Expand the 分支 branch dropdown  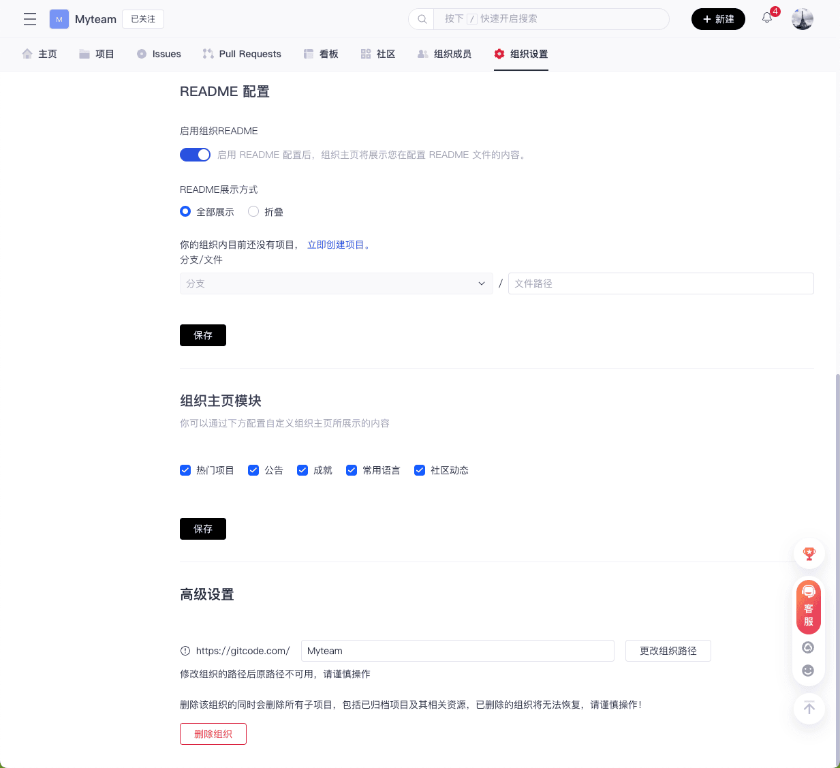coord(336,283)
